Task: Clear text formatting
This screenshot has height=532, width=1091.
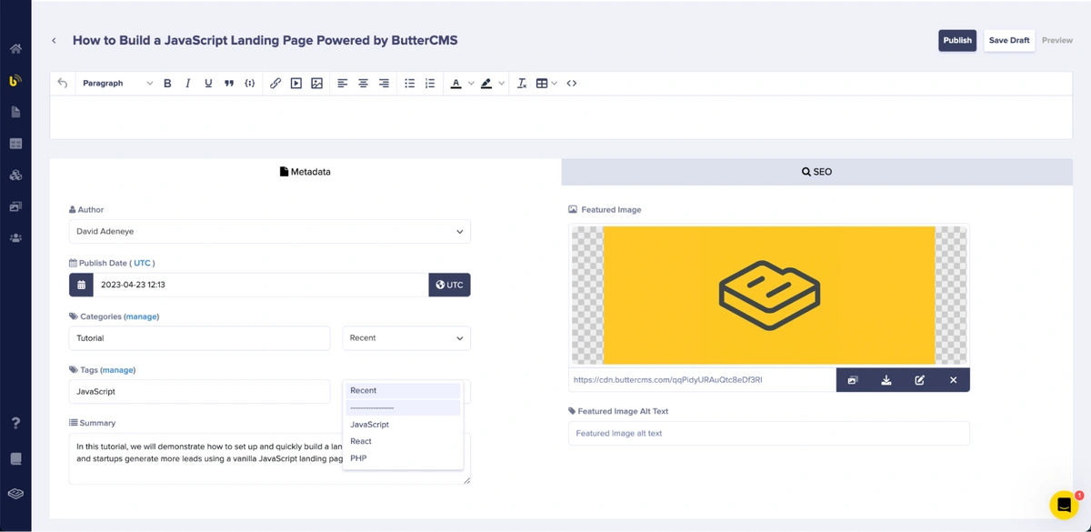Action: coord(522,83)
